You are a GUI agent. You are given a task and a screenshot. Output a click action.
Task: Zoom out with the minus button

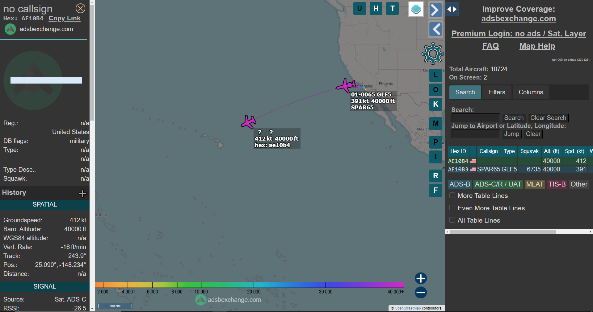[421, 292]
